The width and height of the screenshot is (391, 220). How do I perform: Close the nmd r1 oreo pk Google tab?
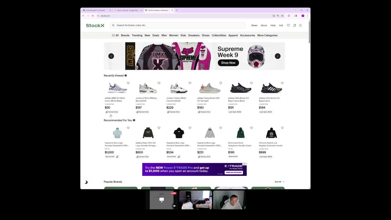point(141,10)
